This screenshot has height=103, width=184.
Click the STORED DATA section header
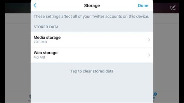(46, 27)
